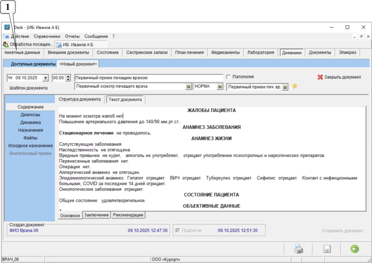Image resolution: width=372 pixels, height=263 pixels.
Task: Click the green exit arrow icon
Action: pos(355,249)
